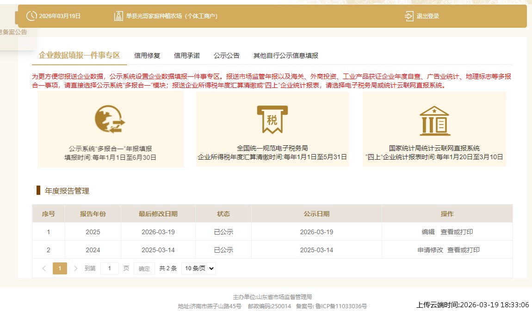The height and width of the screenshot is (311, 532).
Task: Select page 1 in pagination
Action: pos(60,268)
